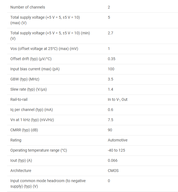Screen dimensions: 178x192
Task: Click the 'Vos (offset voltage at 25°C)' label
Action: (44, 49)
